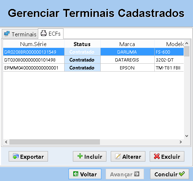Click the printer icon on ECFs tab
Viewport: 193px width, 181px height.
pos(44,33)
